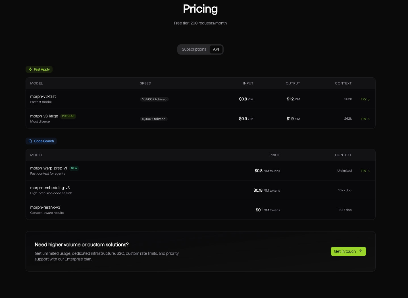The width and height of the screenshot is (408, 298).
Task: Click CONTEXT header in Code Search table
Action: 343,155
